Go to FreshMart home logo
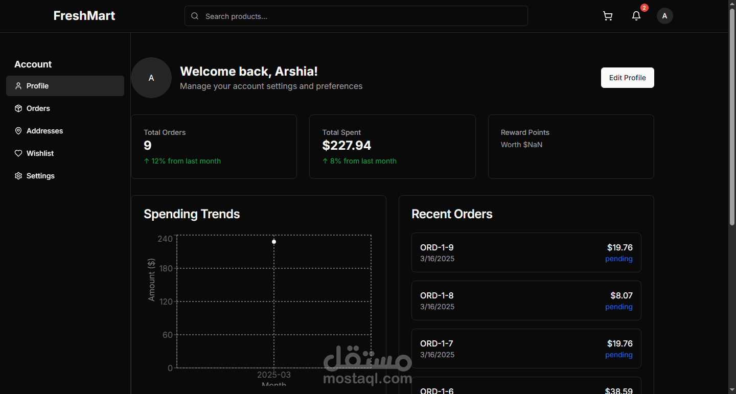The height and width of the screenshot is (394, 736). point(84,16)
